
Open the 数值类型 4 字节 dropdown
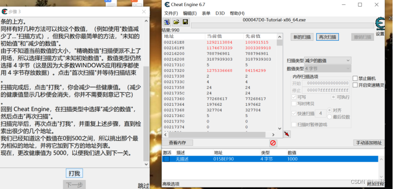(328, 69)
